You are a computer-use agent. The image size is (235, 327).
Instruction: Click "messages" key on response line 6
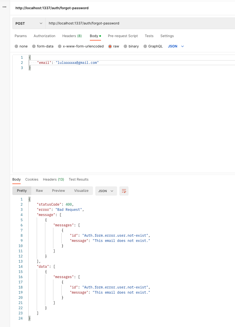tap(63, 225)
